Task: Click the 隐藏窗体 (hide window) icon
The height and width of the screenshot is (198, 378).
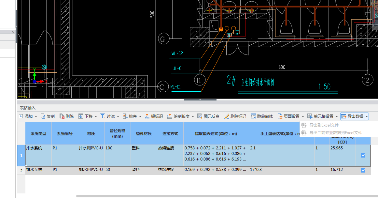Action: pos(253,116)
